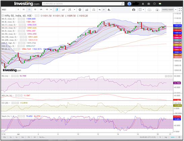Open bottom bar chart settings gear
184x141 pixels.
pyautogui.click(x=179, y=137)
